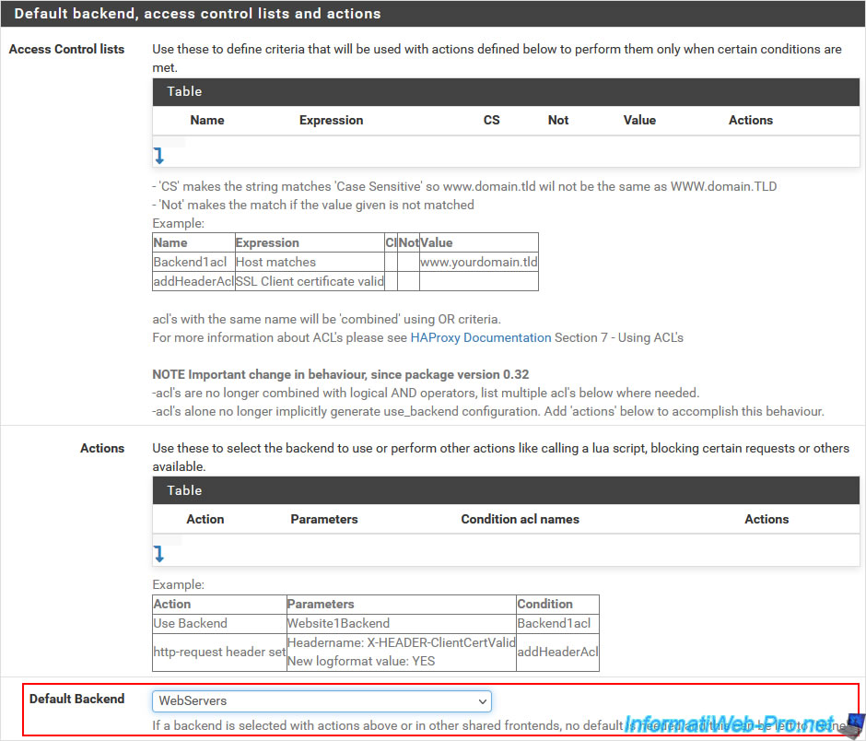Select the SSL Client certificate valid cell

[x=310, y=281]
